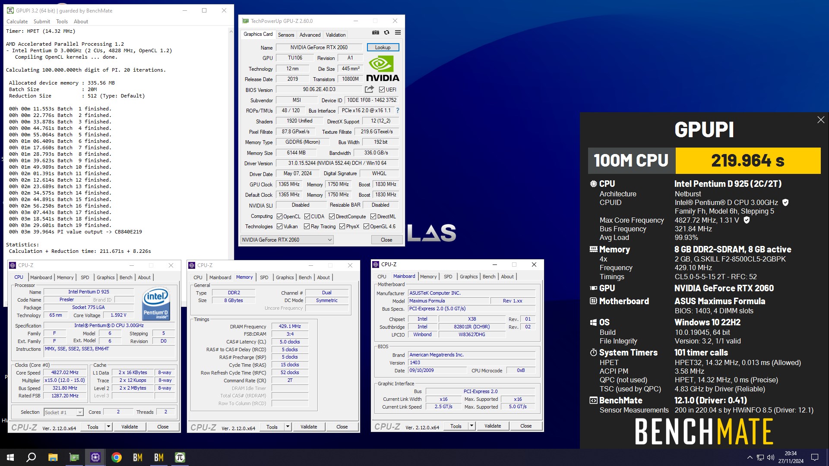Click Close in the CPU-Z Mainboard window
Viewport: 829px width, 466px height.
pyautogui.click(x=526, y=426)
